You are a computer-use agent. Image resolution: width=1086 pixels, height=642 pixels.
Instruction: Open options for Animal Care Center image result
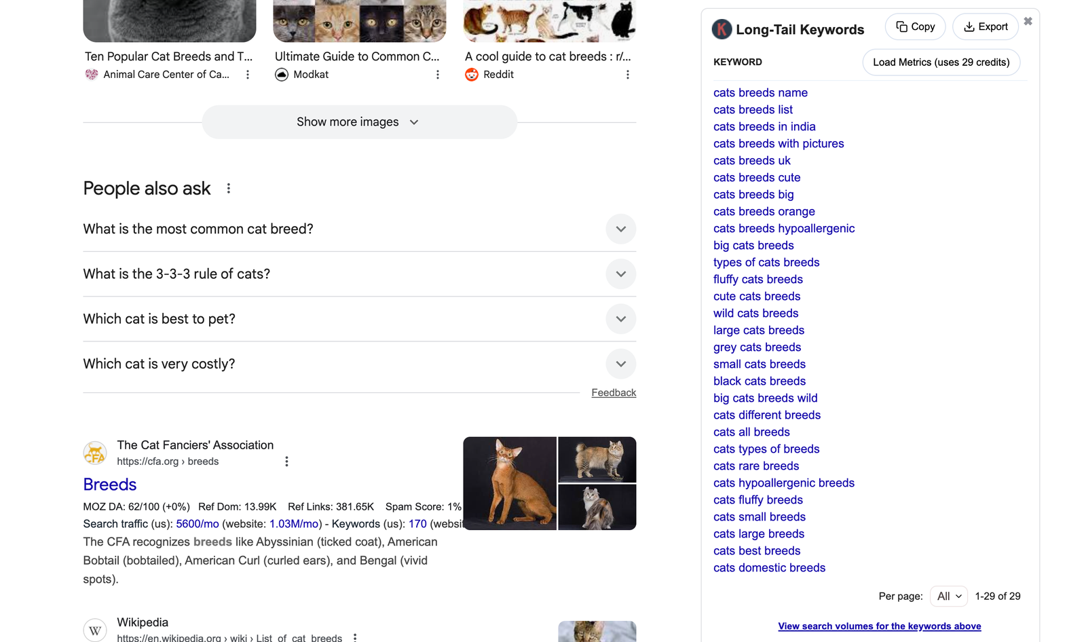tap(248, 75)
